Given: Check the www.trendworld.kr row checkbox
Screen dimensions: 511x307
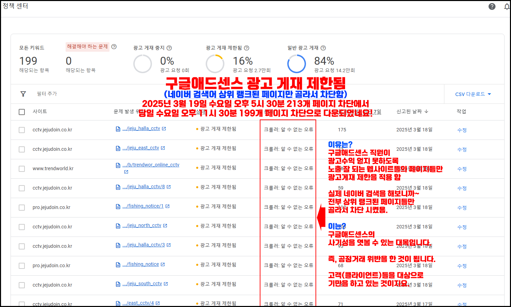Looking at the screenshot, I should tap(22, 169).
